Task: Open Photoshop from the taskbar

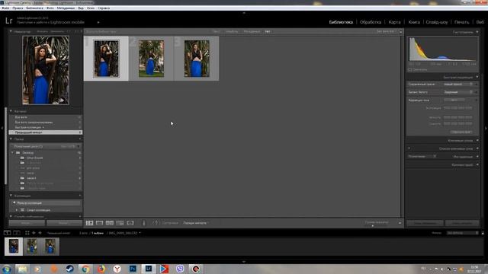Action: point(133,269)
